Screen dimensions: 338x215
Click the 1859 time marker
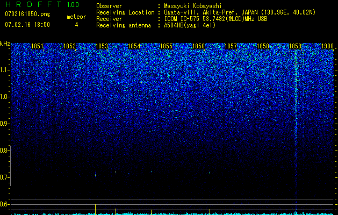(x=296, y=46)
